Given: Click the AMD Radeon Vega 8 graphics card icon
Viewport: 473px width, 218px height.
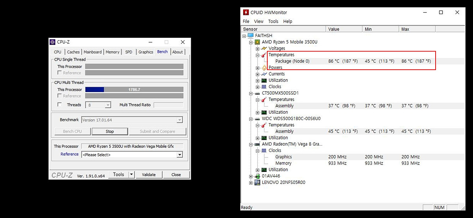Looking at the screenshot, I should 257,144.
